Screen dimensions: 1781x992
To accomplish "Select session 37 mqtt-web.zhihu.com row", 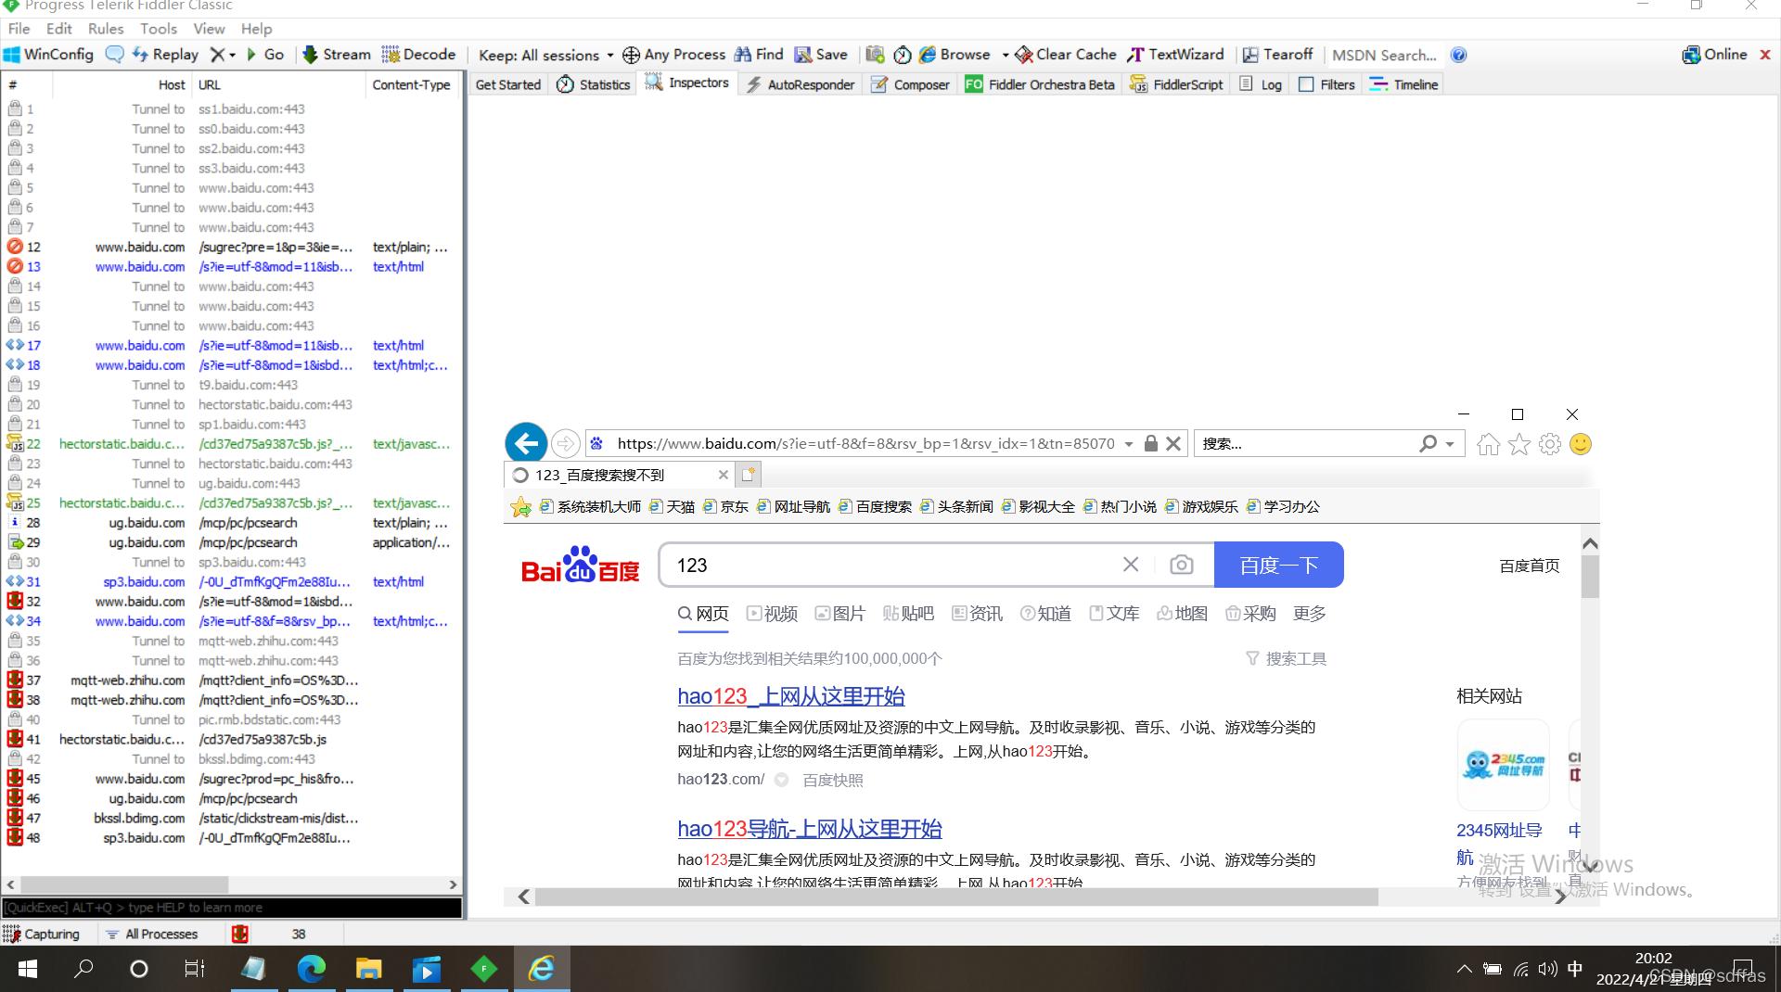I will tap(232, 680).
